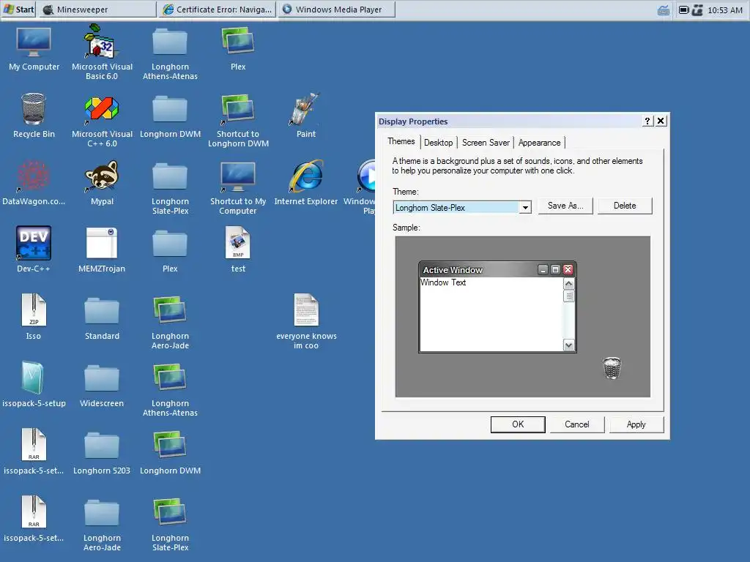The image size is (750, 562).
Task: Select the Themes tab
Action: tap(401, 141)
